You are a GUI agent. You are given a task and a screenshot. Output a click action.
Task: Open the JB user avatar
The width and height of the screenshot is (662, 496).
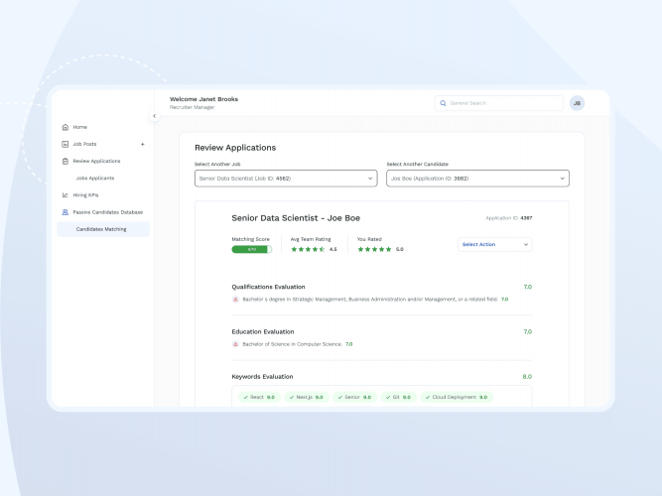[x=577, y=103]
